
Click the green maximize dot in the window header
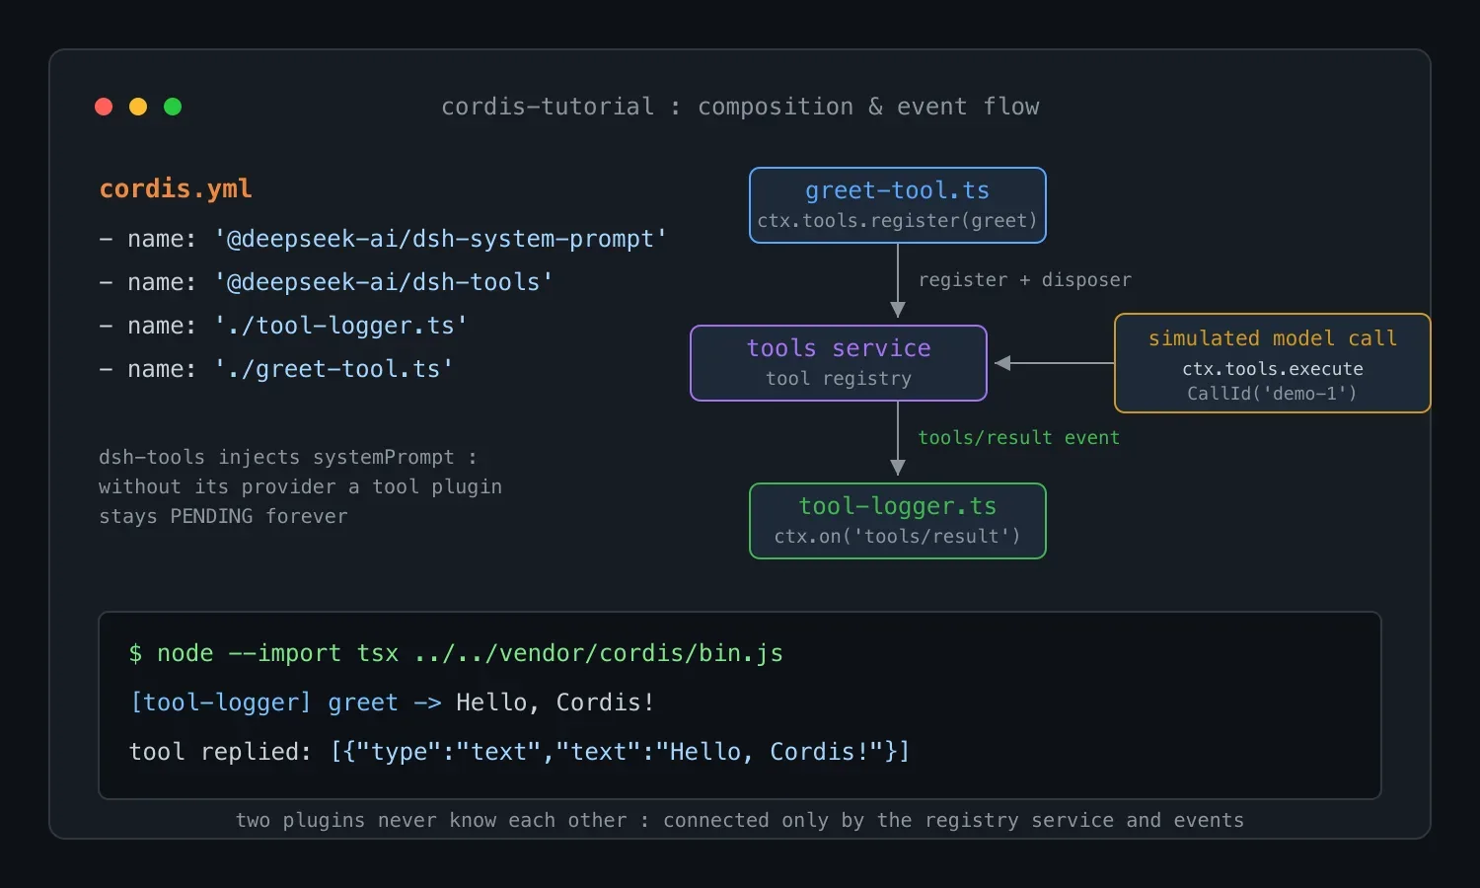click(173, 107)
